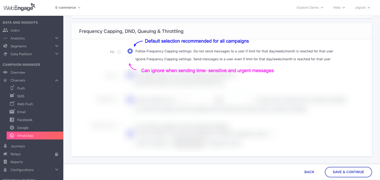
Task: Open the E-commerce project switcher
Action: 67,7
